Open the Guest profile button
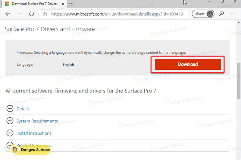The height and width of the screenshot is (160, 241). (x=203, y=14)
